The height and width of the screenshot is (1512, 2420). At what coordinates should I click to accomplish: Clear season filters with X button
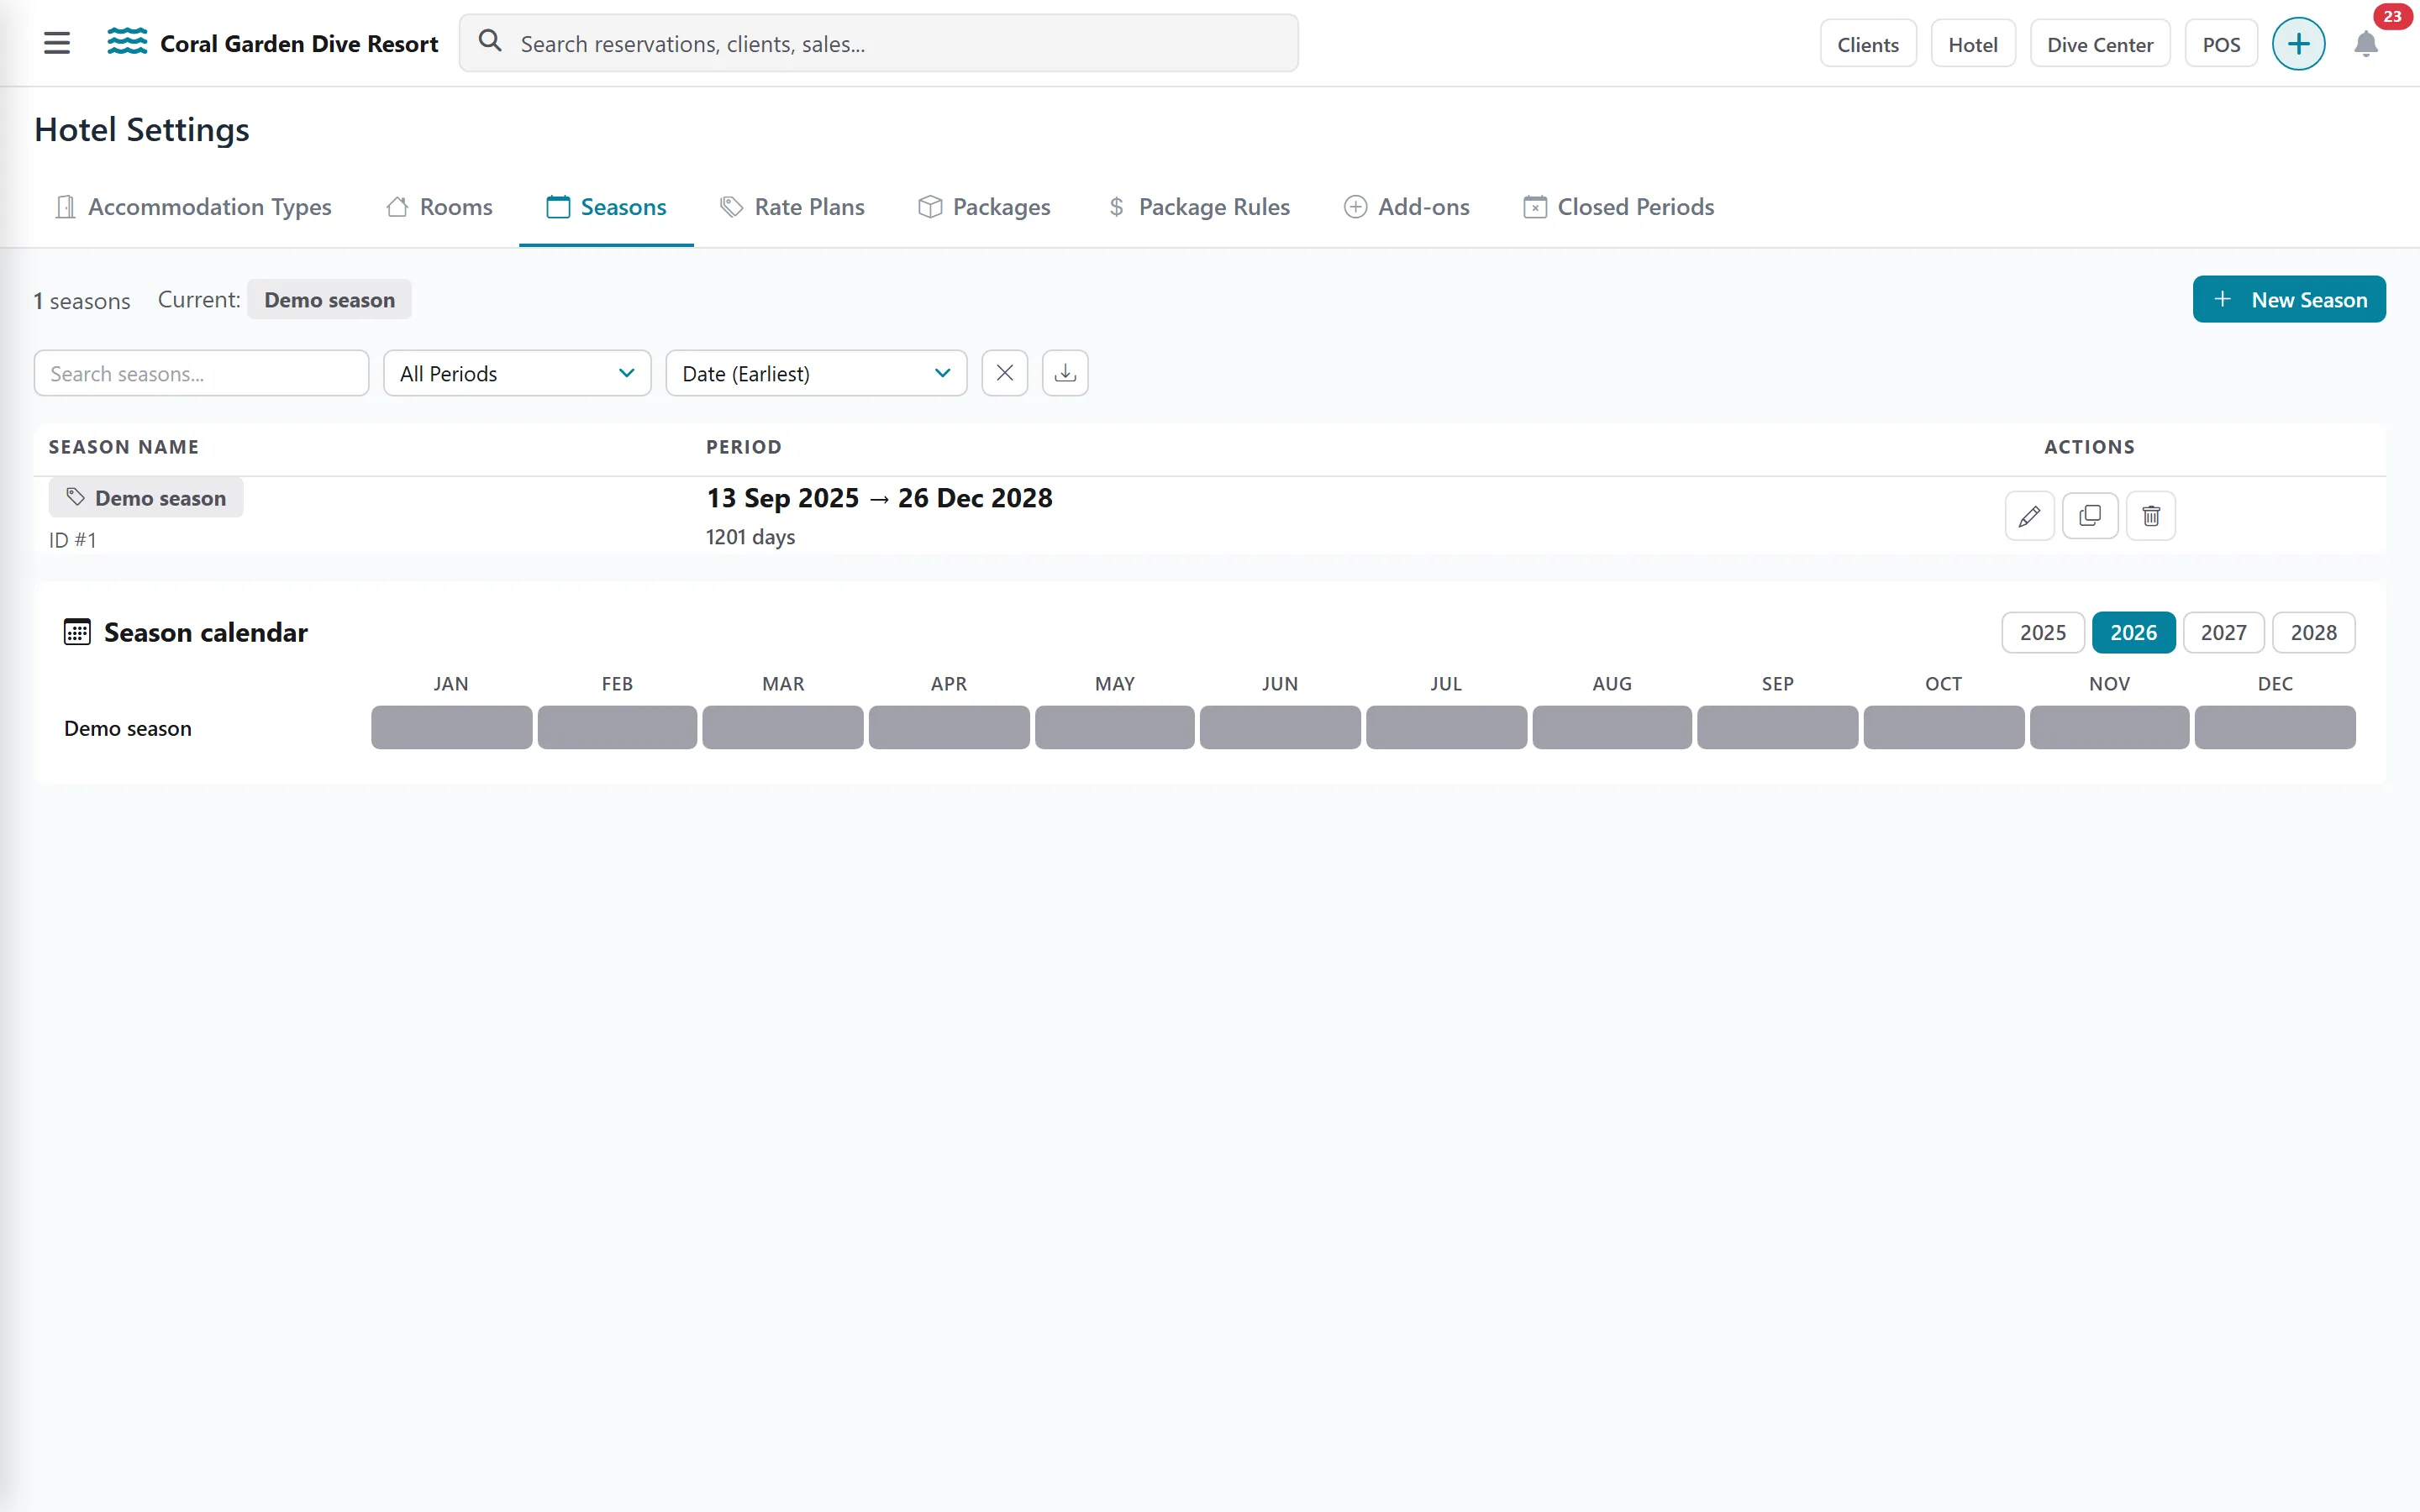[x=1005, y=373]
